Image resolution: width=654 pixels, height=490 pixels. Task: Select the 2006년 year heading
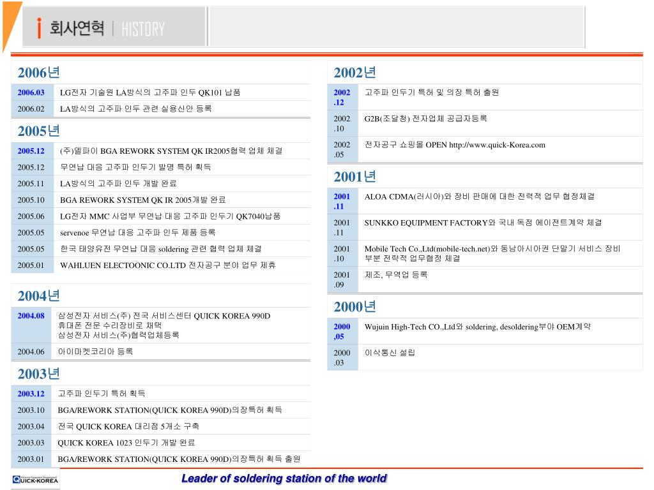[38, 73]
